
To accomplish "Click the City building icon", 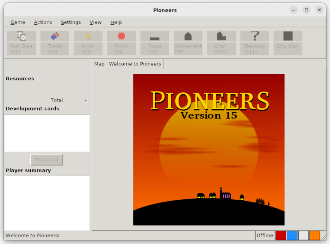I will pyautogui.click(x=221, y=36).
